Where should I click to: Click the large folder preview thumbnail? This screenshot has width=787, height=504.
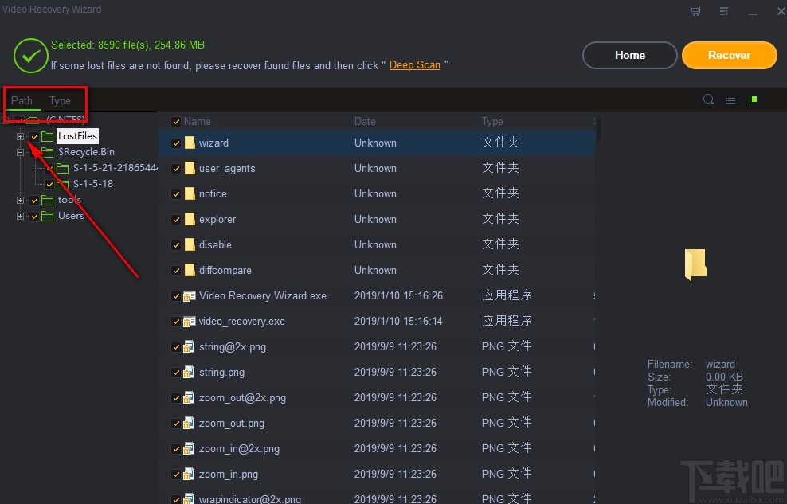pos(695,264)
